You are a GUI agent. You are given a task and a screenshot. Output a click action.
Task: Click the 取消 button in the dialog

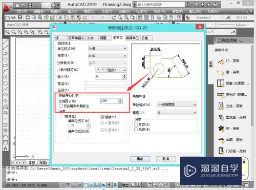tap(166, 159)
